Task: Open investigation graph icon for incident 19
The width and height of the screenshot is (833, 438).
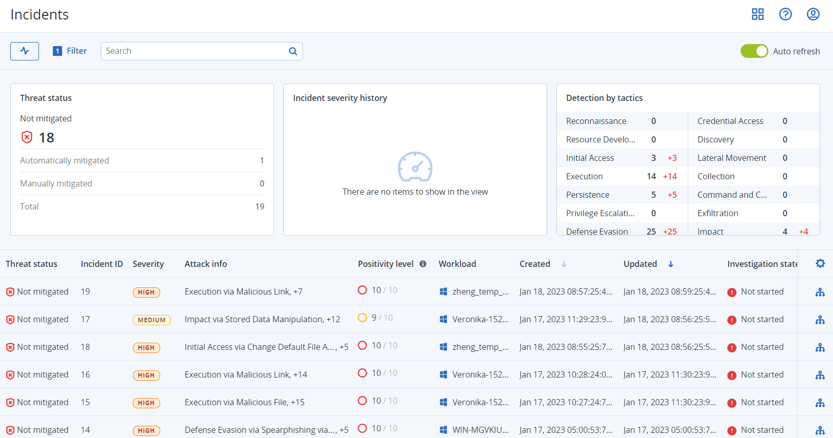Action: click(x=820, y=292)
